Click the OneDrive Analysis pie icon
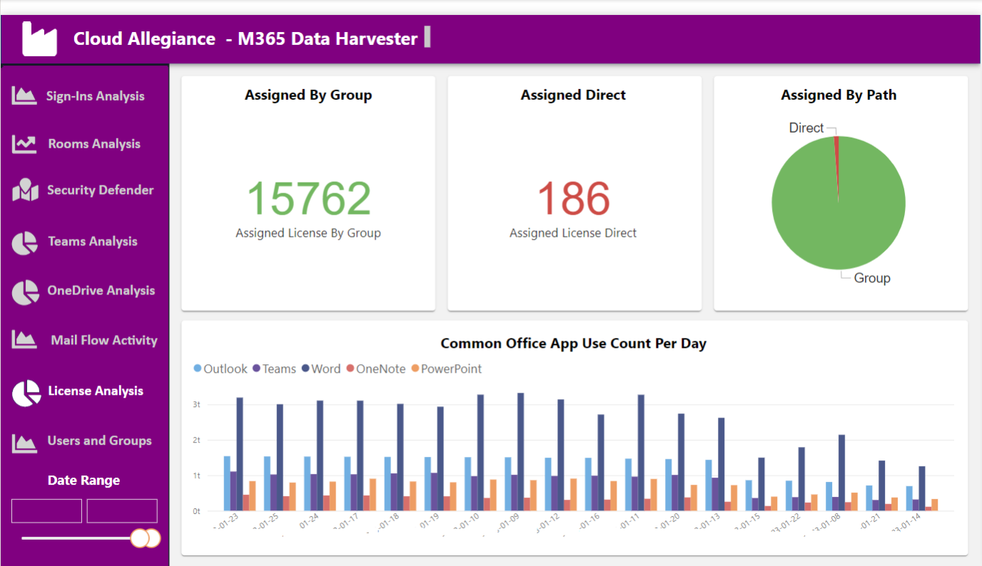The image size is (982, 566). click(x=26, y=292)
